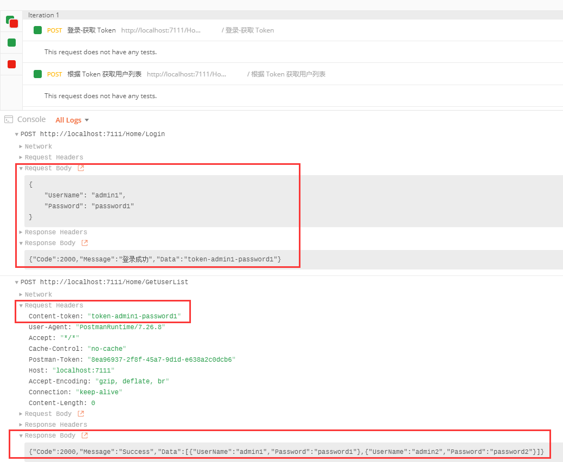Open the 根据 Token 获取用户列表 request name
The width and height of the screenshot is (563, 462).
tap(104, 74)
